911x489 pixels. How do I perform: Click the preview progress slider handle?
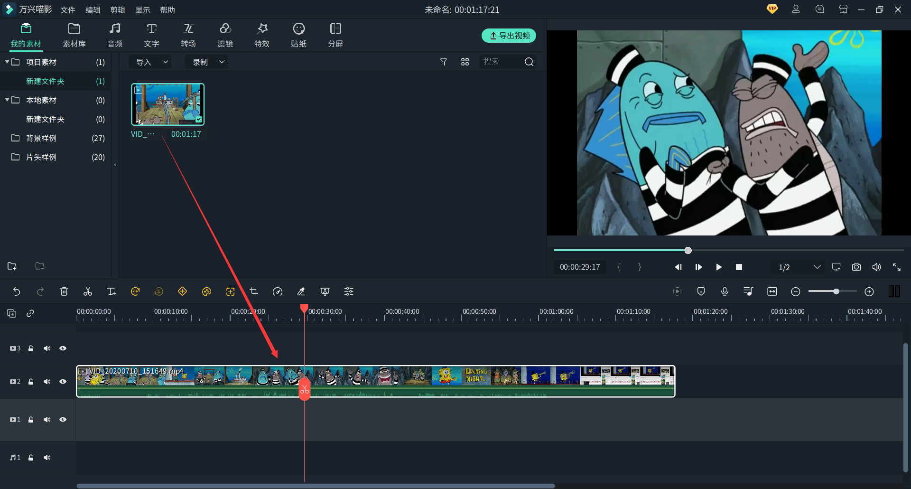[688, 250]
